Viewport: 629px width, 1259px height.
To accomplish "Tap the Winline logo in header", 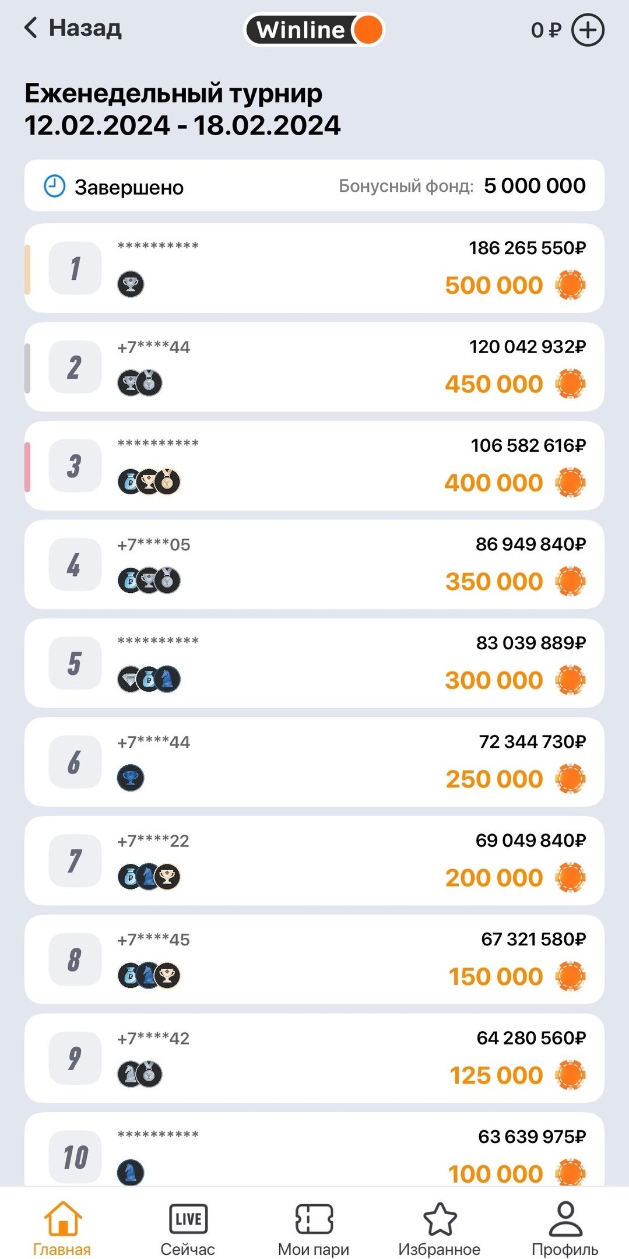I will point(314,30).
